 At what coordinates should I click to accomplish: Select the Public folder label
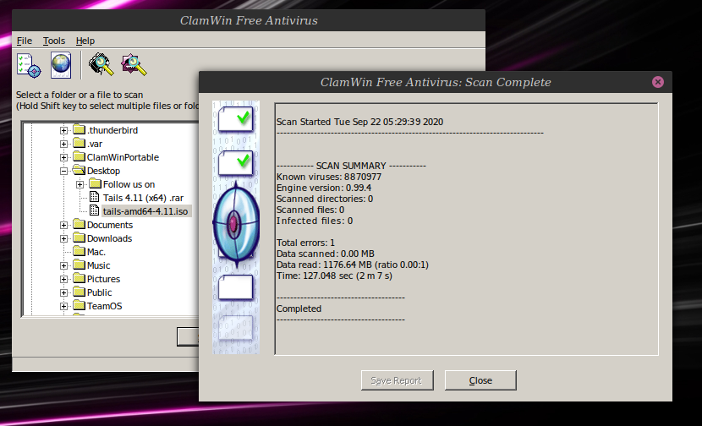[x=99, y=292]
